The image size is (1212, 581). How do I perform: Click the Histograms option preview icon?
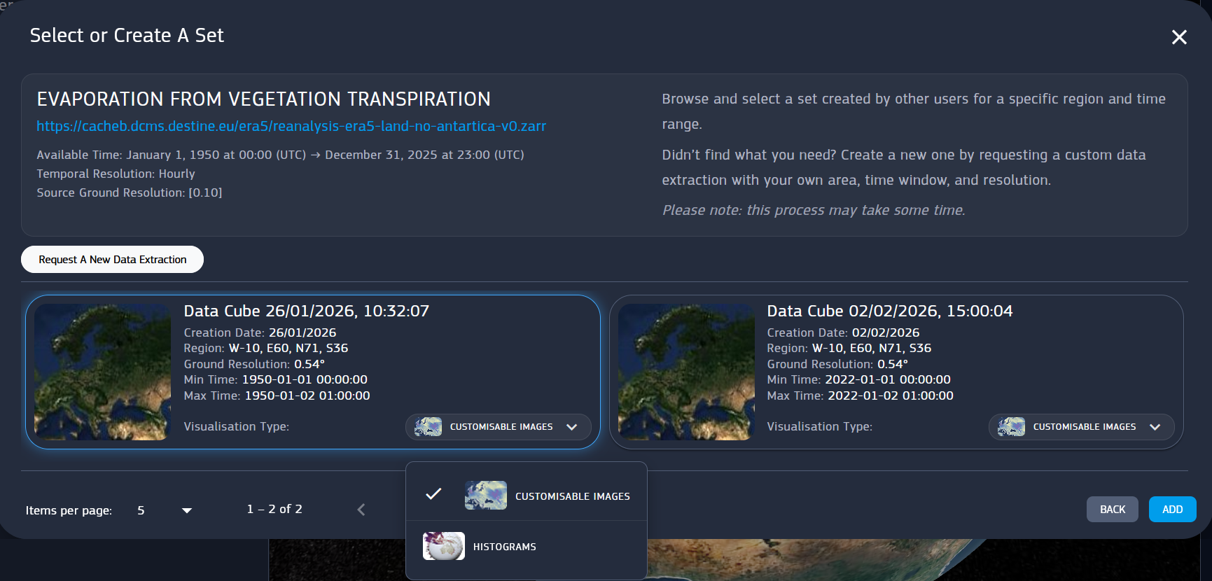click(x=443, y=546)
